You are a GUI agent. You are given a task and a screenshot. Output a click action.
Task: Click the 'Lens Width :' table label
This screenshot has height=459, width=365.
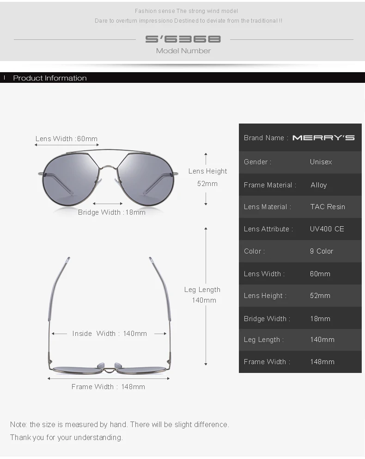coord(264,274)
